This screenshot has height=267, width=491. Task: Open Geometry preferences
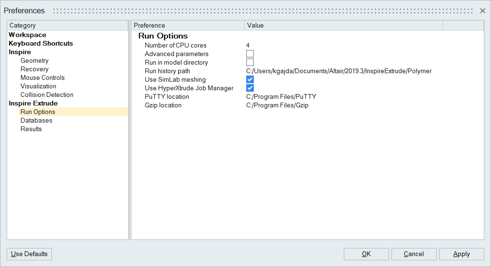pos(34,61)
